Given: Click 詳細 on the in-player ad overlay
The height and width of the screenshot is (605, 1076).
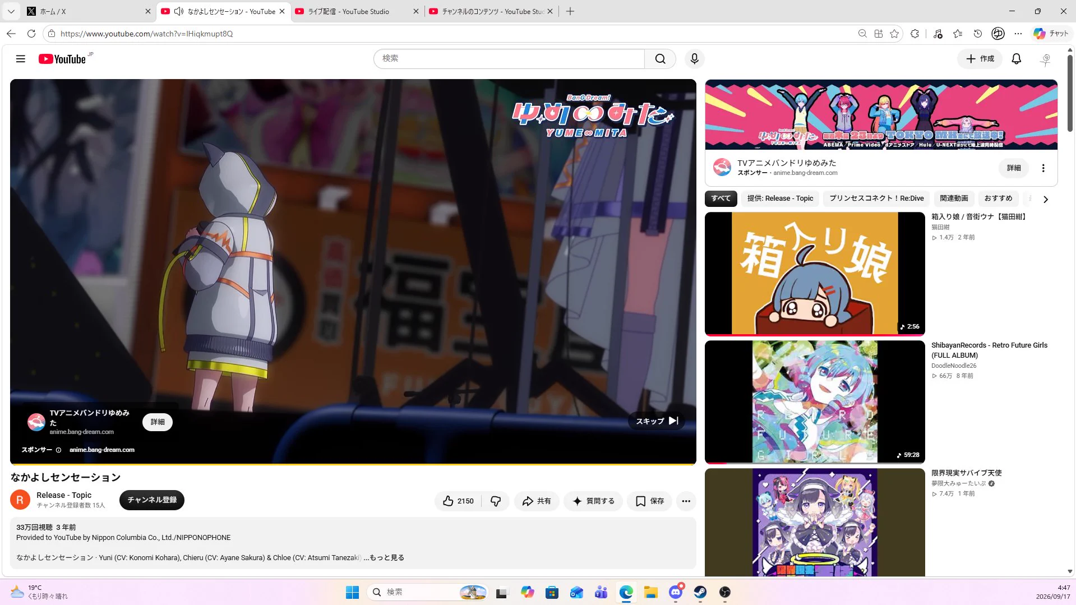Looking at the screenshot, I should (158, 422).
